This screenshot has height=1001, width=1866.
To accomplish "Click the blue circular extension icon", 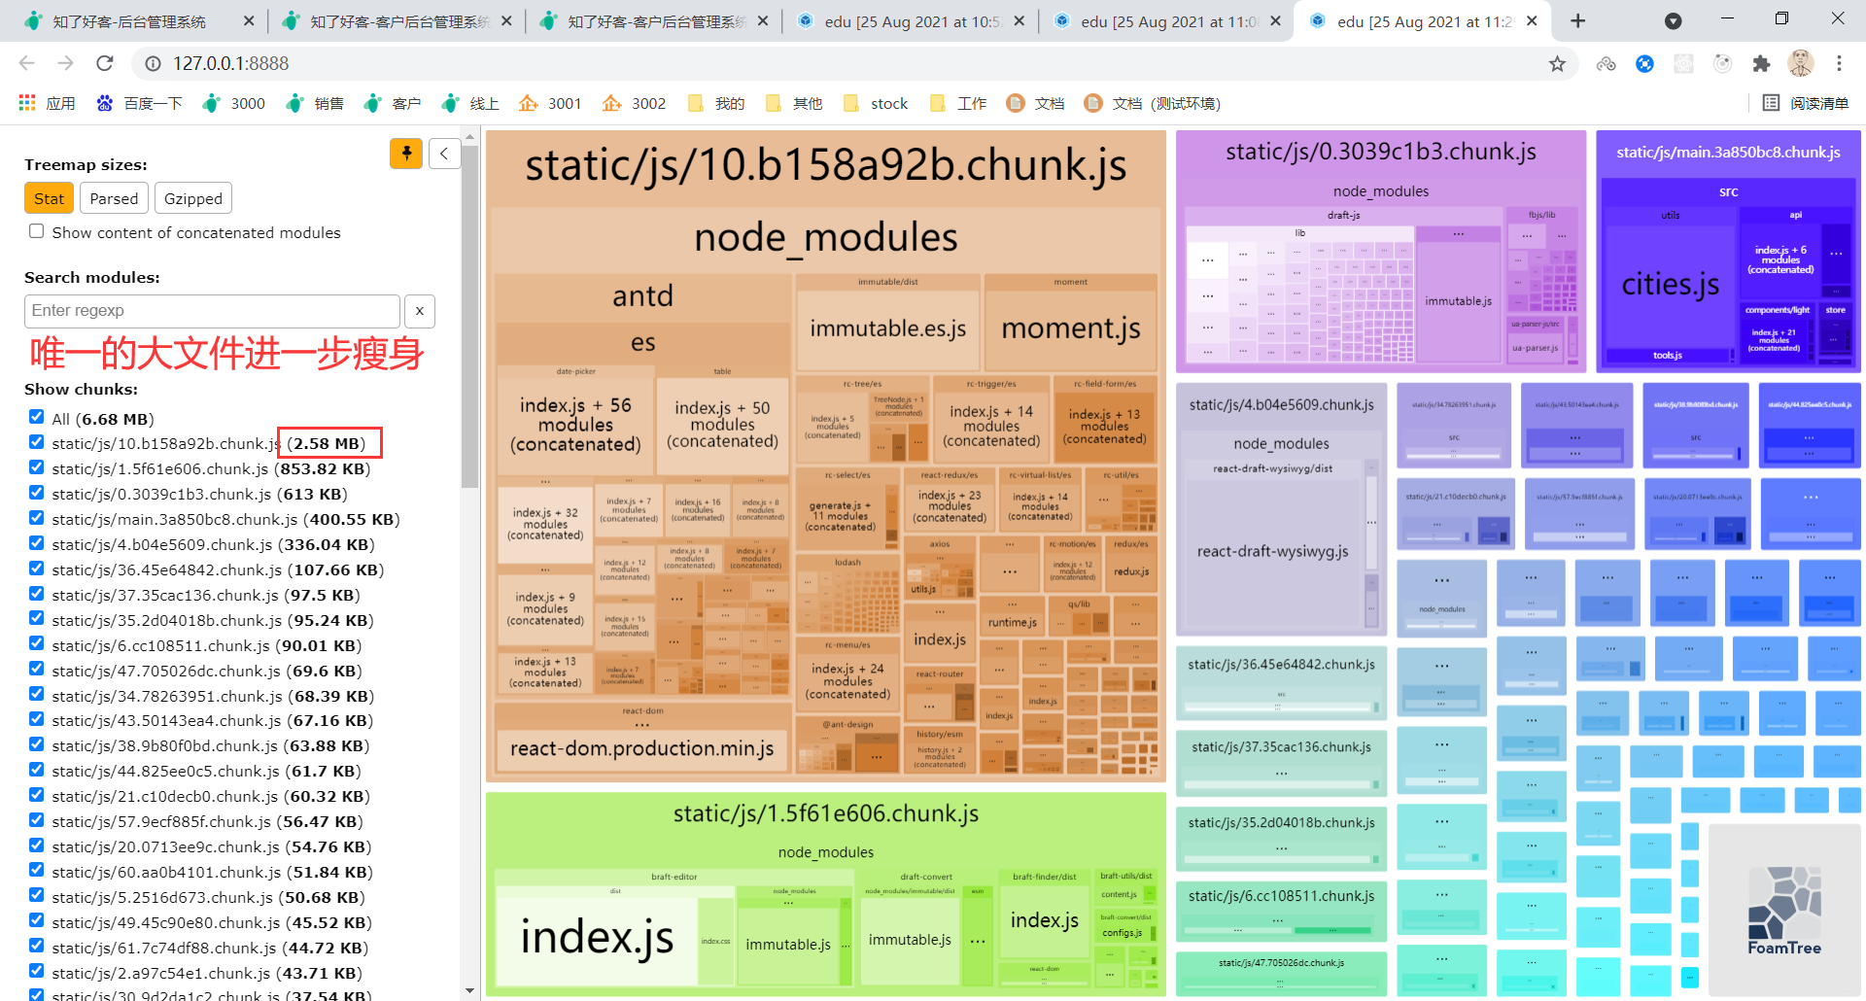I will (1644, 63).
